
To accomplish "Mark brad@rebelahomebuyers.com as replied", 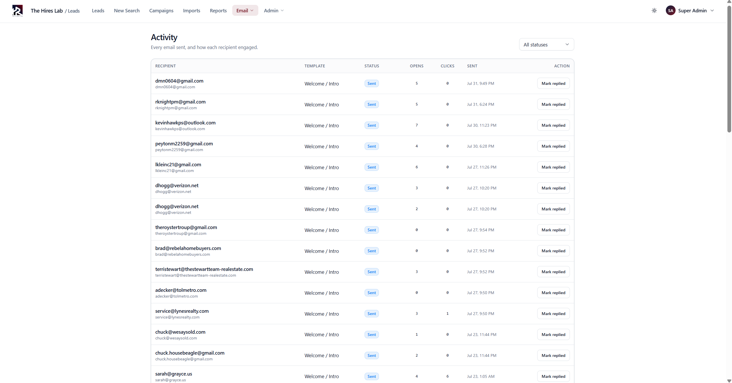I will point(553,251).
